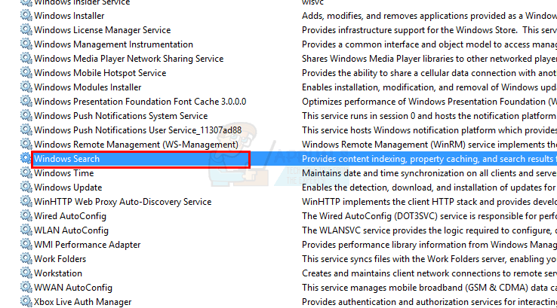This screenshot has height=308, width=557.
Task: Pick the WMI Performance Adapter name
Action: [88, 245]
